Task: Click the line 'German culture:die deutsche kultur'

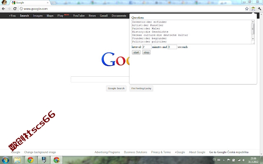Action: [160, 35]
